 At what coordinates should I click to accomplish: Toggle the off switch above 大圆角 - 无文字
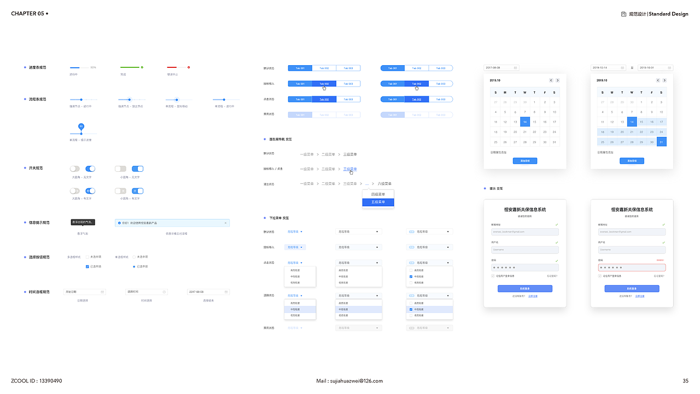[74, 169]
